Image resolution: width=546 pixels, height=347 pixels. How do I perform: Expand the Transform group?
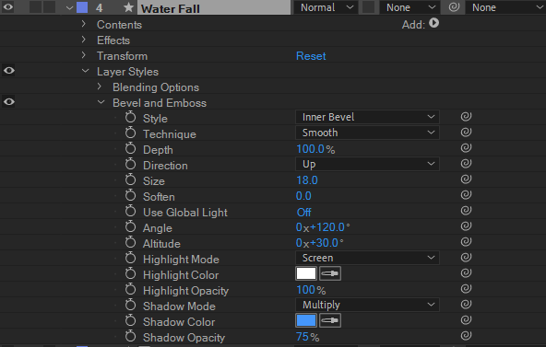(x=84, y=55)
